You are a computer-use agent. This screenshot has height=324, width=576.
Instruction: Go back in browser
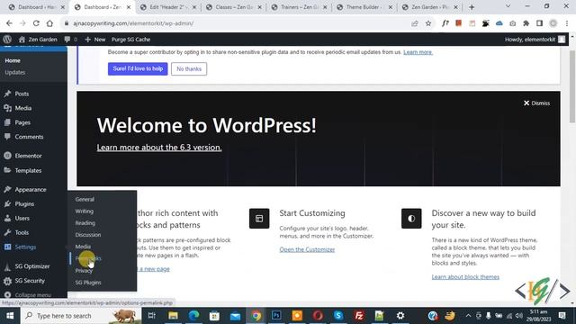9,23
